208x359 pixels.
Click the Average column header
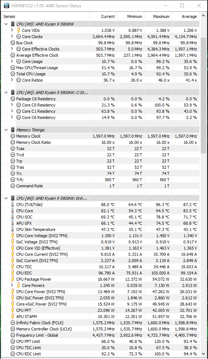186,16
